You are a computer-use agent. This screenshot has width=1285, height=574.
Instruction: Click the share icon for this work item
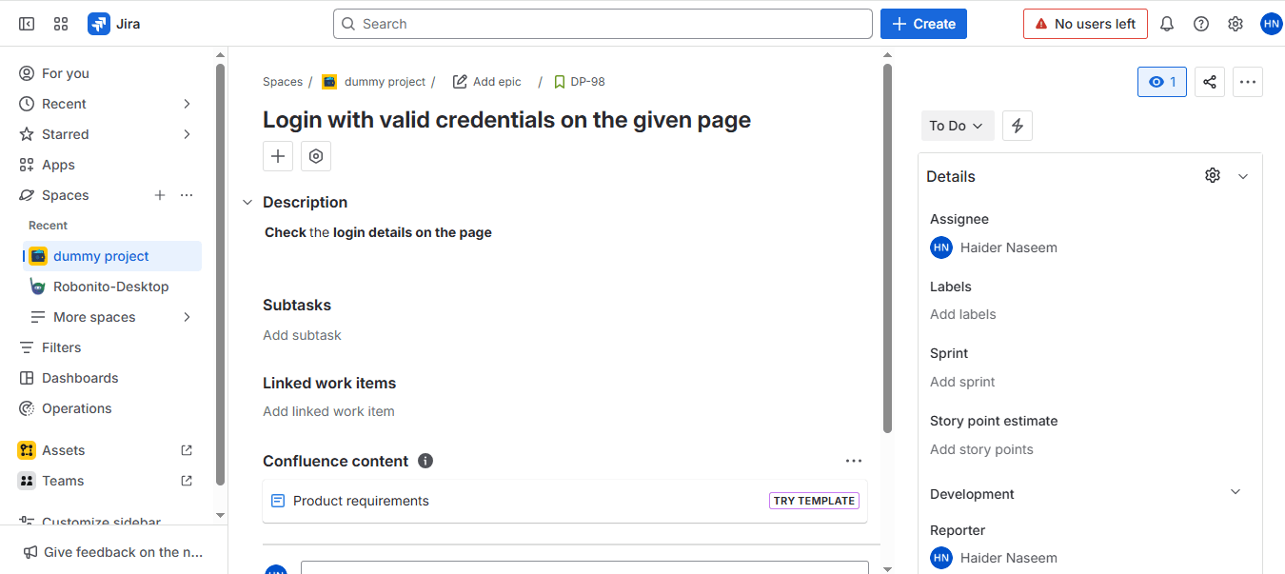(x=1210, y=82)
